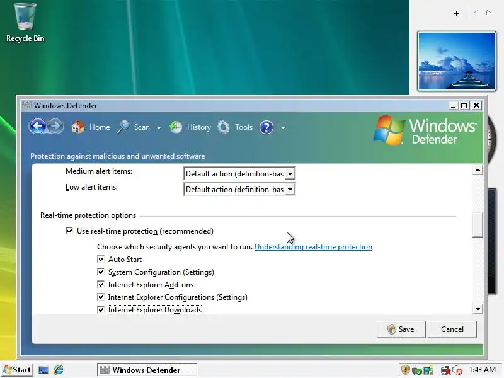Uncheck Internet Explorer Downloads

[101, 309]
